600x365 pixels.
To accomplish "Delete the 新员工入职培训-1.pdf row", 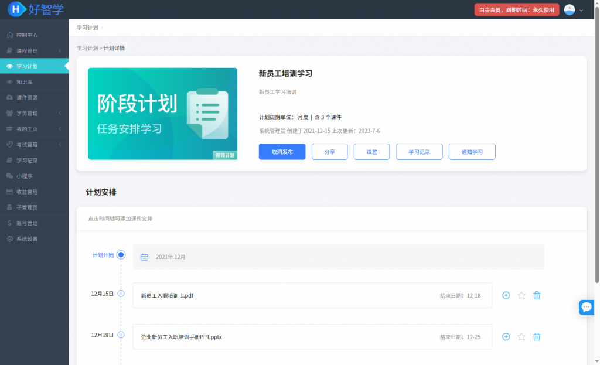I will [x=537, y=295].
